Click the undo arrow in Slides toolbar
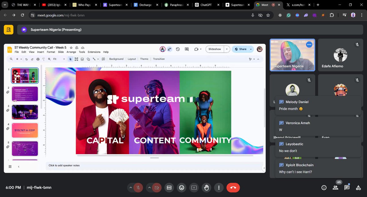The width and height of the screenshot is (367, 197). 27,59
